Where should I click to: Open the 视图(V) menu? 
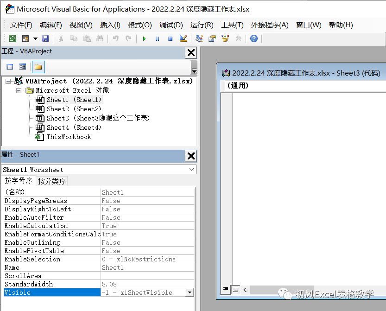(81, 25)
